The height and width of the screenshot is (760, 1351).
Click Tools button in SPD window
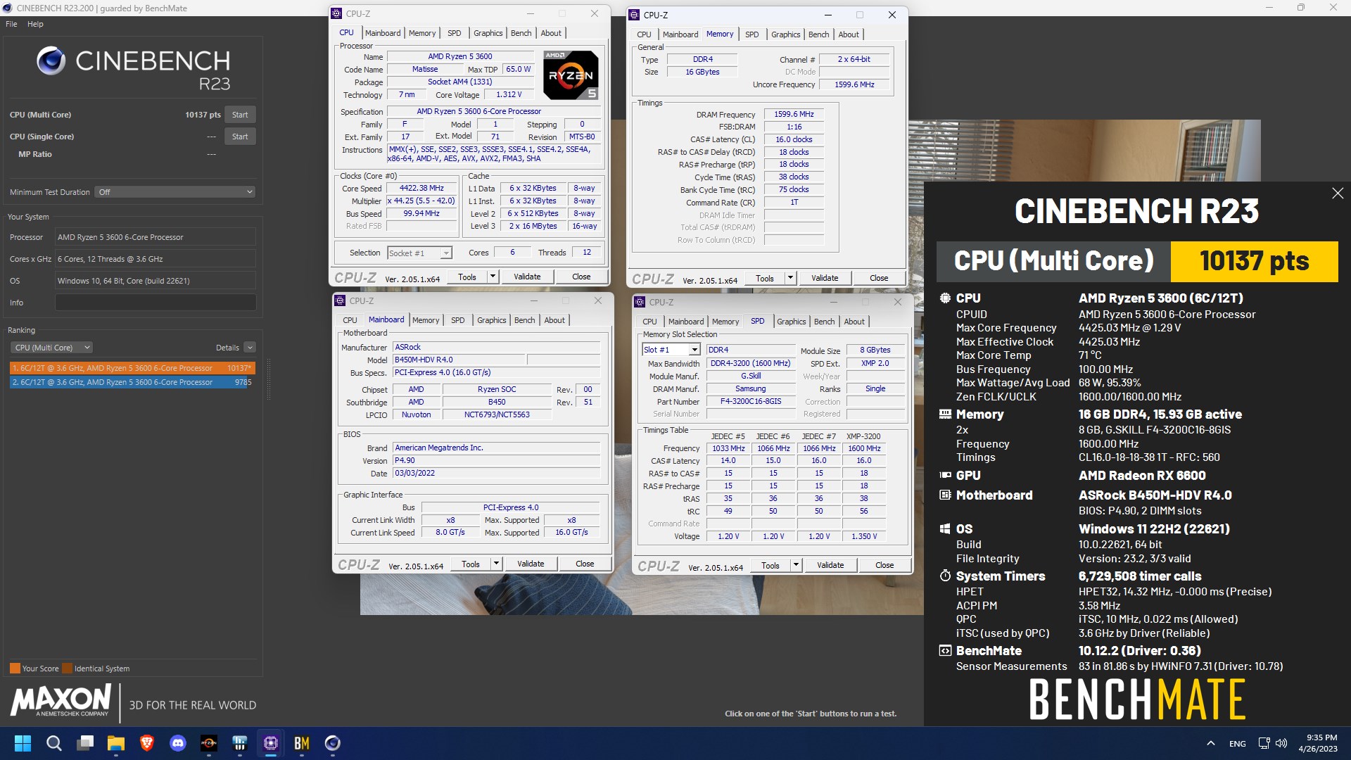(x=770, y=565)
